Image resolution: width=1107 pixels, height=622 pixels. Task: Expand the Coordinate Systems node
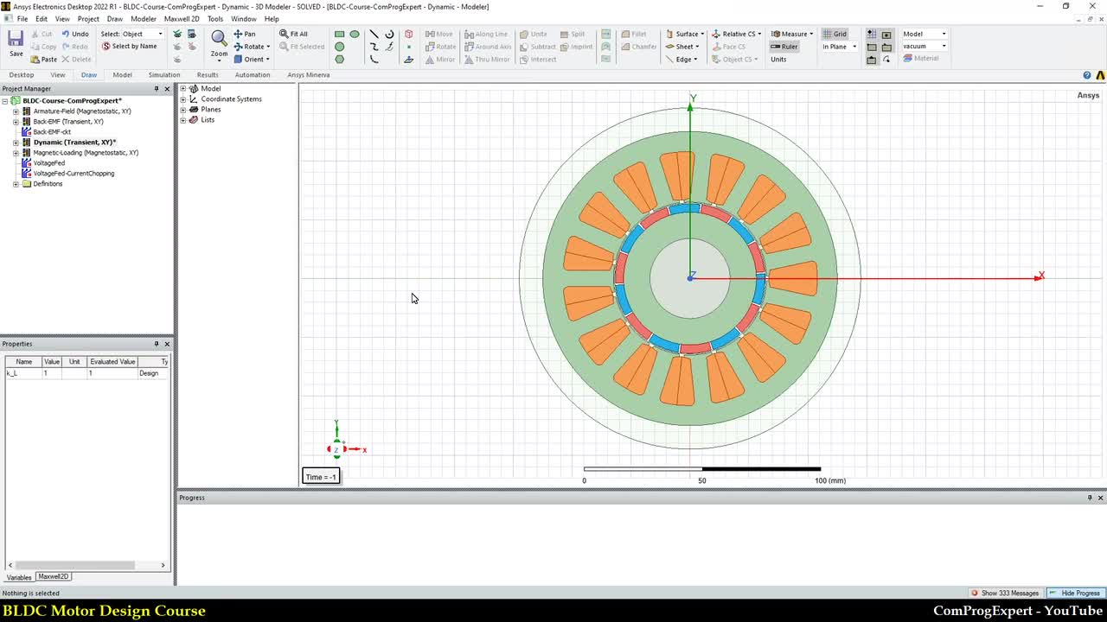point(183,99)
